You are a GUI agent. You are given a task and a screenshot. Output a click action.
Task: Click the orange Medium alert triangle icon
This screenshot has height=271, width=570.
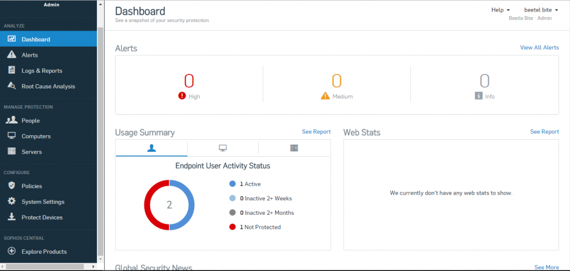point(325,96)
